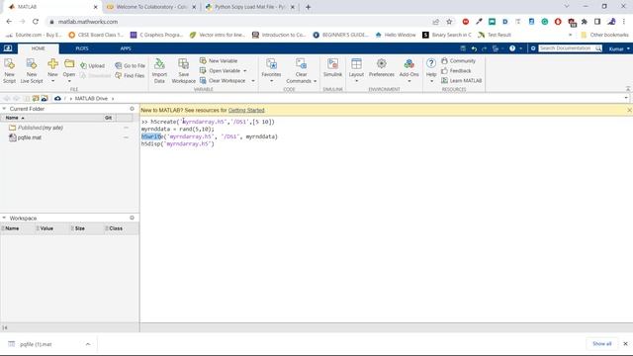
Task: Expand the Clear Workspace dropdown arrow
Action: (253, 81)
